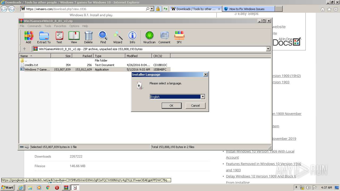Go up one folder level arrow

24,49
